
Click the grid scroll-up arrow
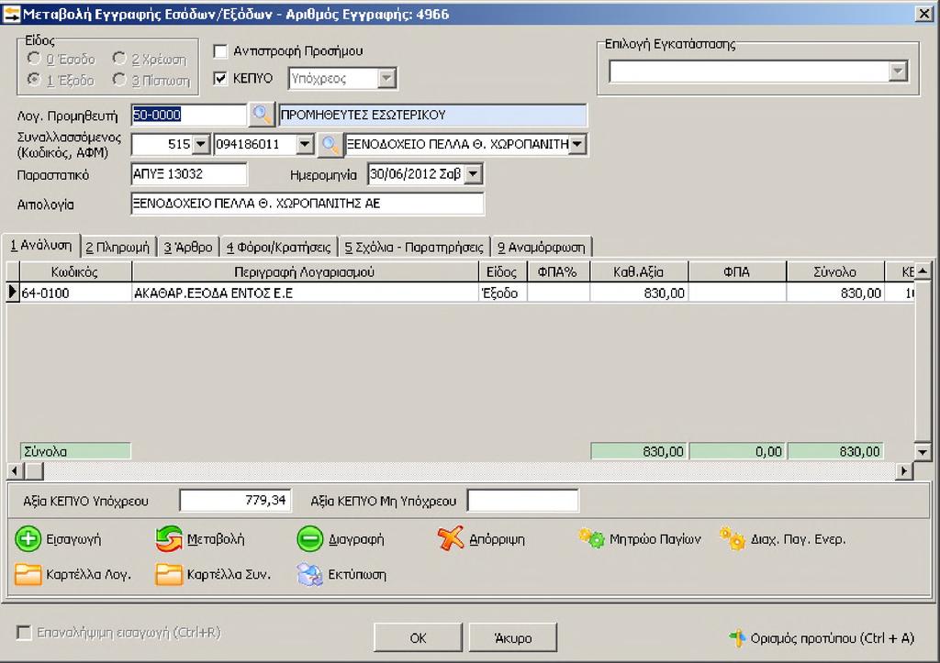[x=923, y=271]
